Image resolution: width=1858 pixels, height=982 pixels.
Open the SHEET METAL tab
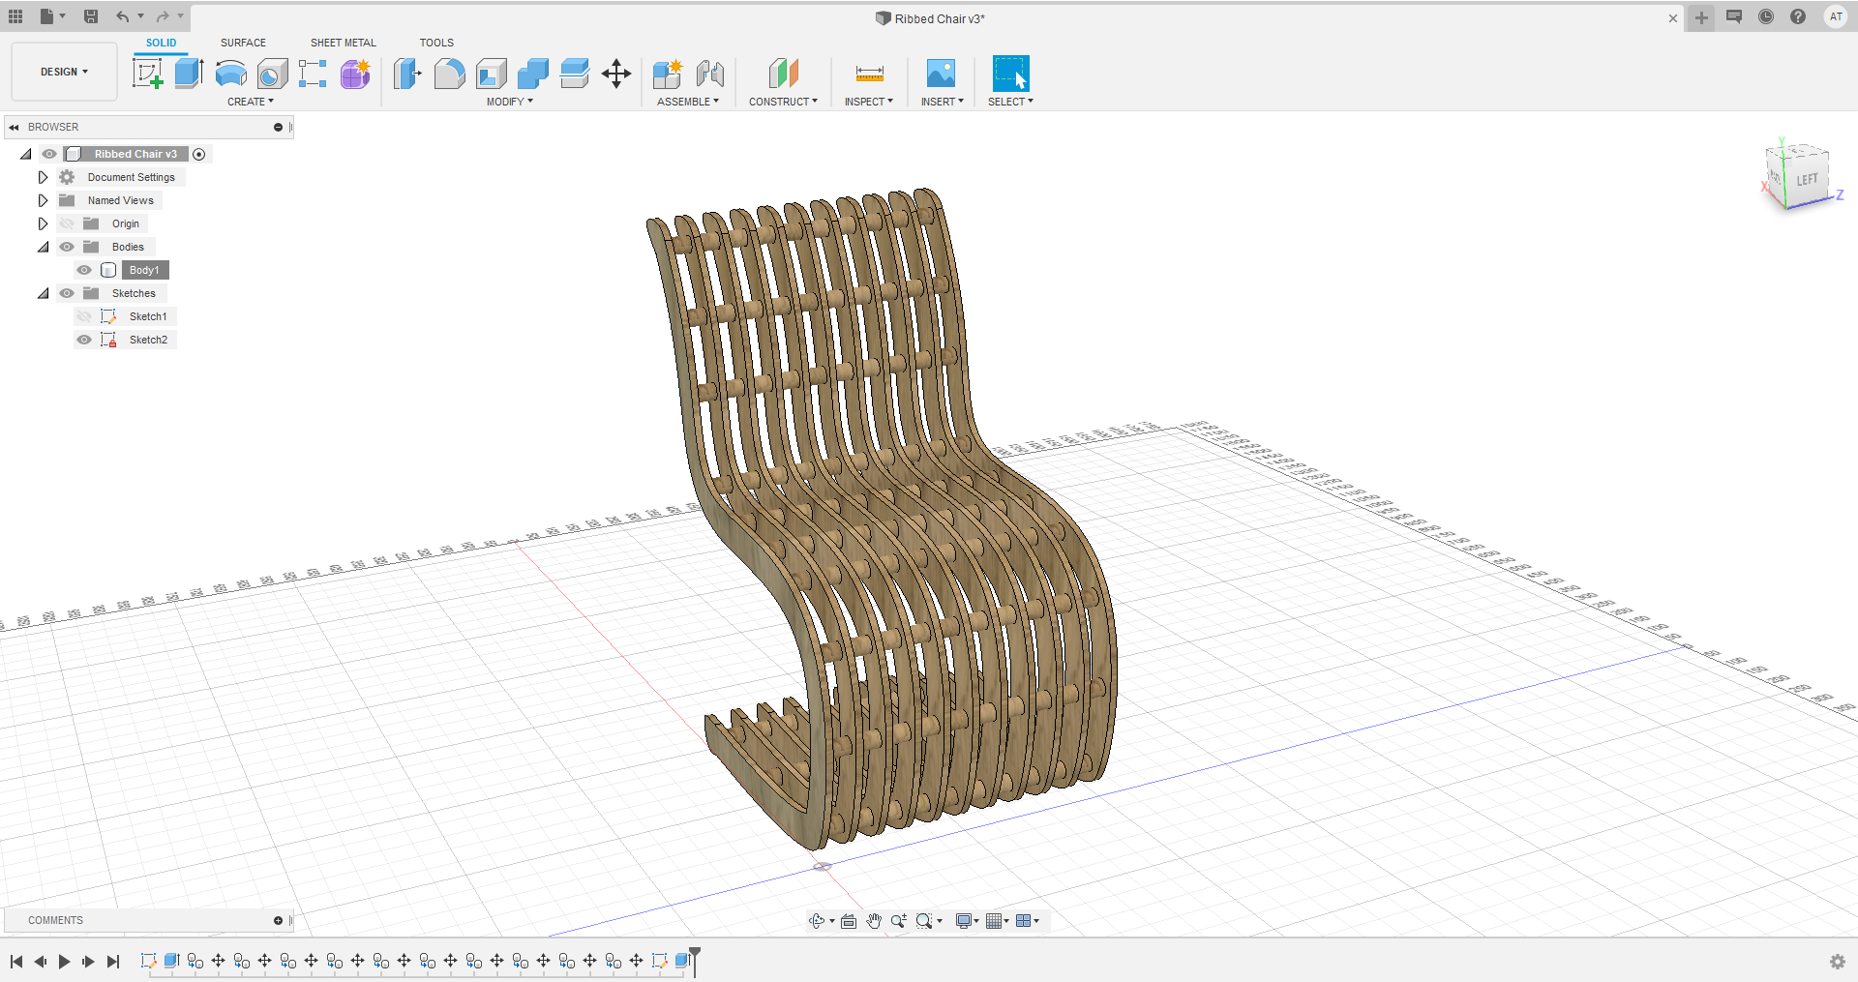[x=343, y=43]
